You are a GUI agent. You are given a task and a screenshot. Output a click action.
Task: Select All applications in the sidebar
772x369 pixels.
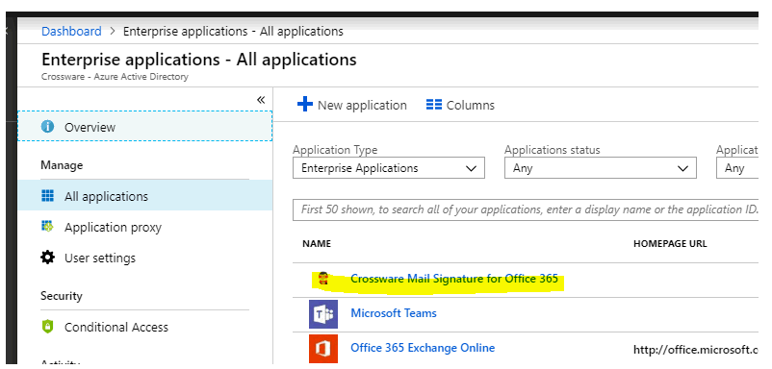[144, 196]
